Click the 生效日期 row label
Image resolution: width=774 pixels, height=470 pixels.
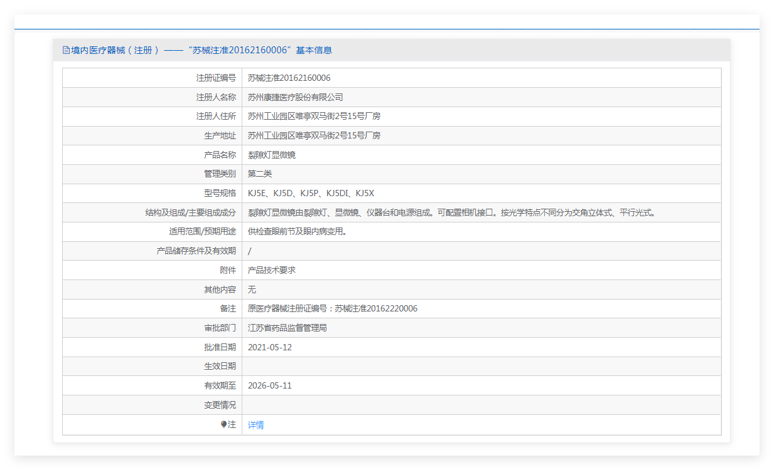(x=220, y=366)
